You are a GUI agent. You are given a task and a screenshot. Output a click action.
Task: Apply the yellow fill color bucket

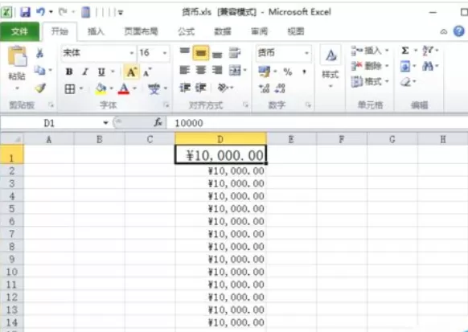pos(101,89)
